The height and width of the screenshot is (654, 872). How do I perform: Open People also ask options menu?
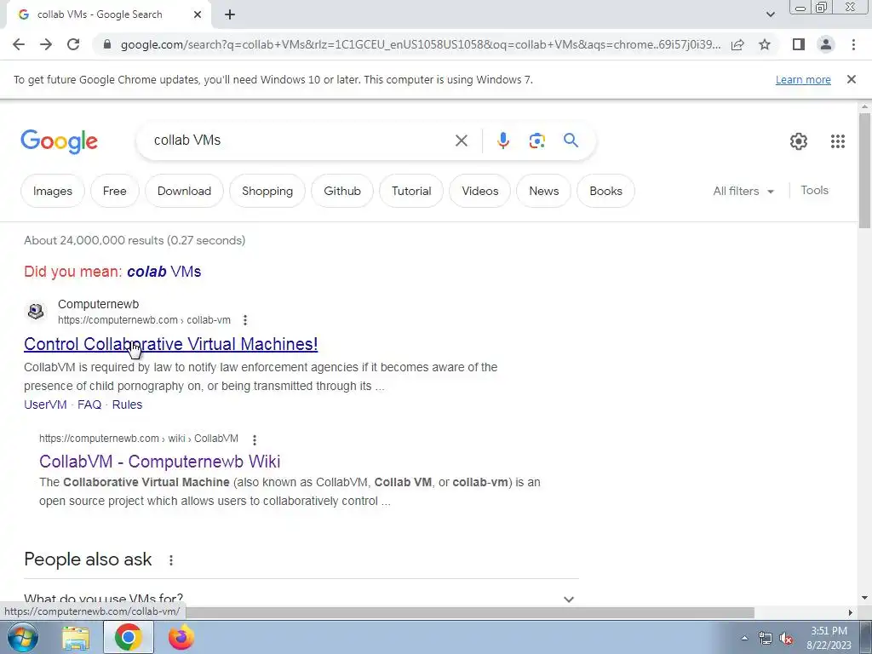[x=170, y=560]
